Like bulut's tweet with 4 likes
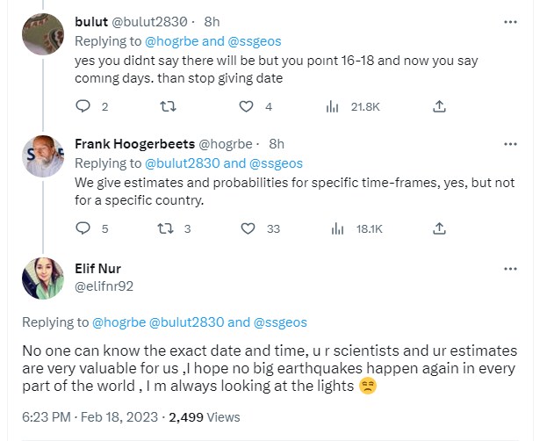The image size is (547, 441). [x=248, y=106]
